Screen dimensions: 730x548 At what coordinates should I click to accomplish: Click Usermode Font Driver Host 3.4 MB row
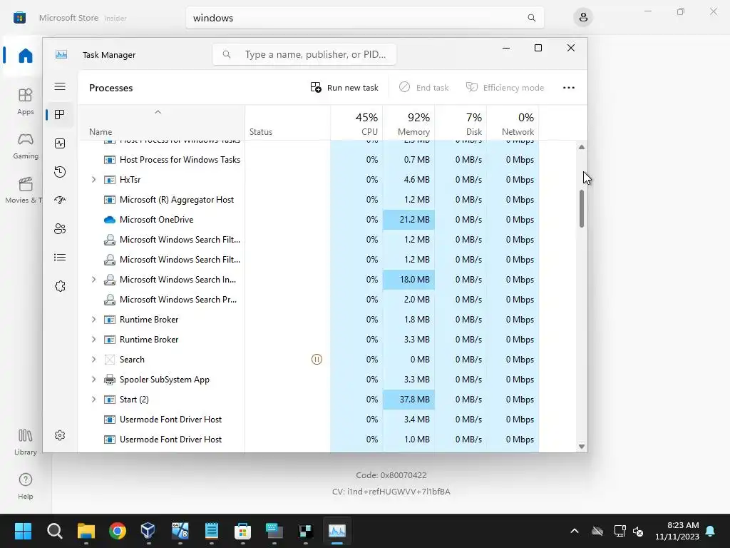click(x=308, y=420)
